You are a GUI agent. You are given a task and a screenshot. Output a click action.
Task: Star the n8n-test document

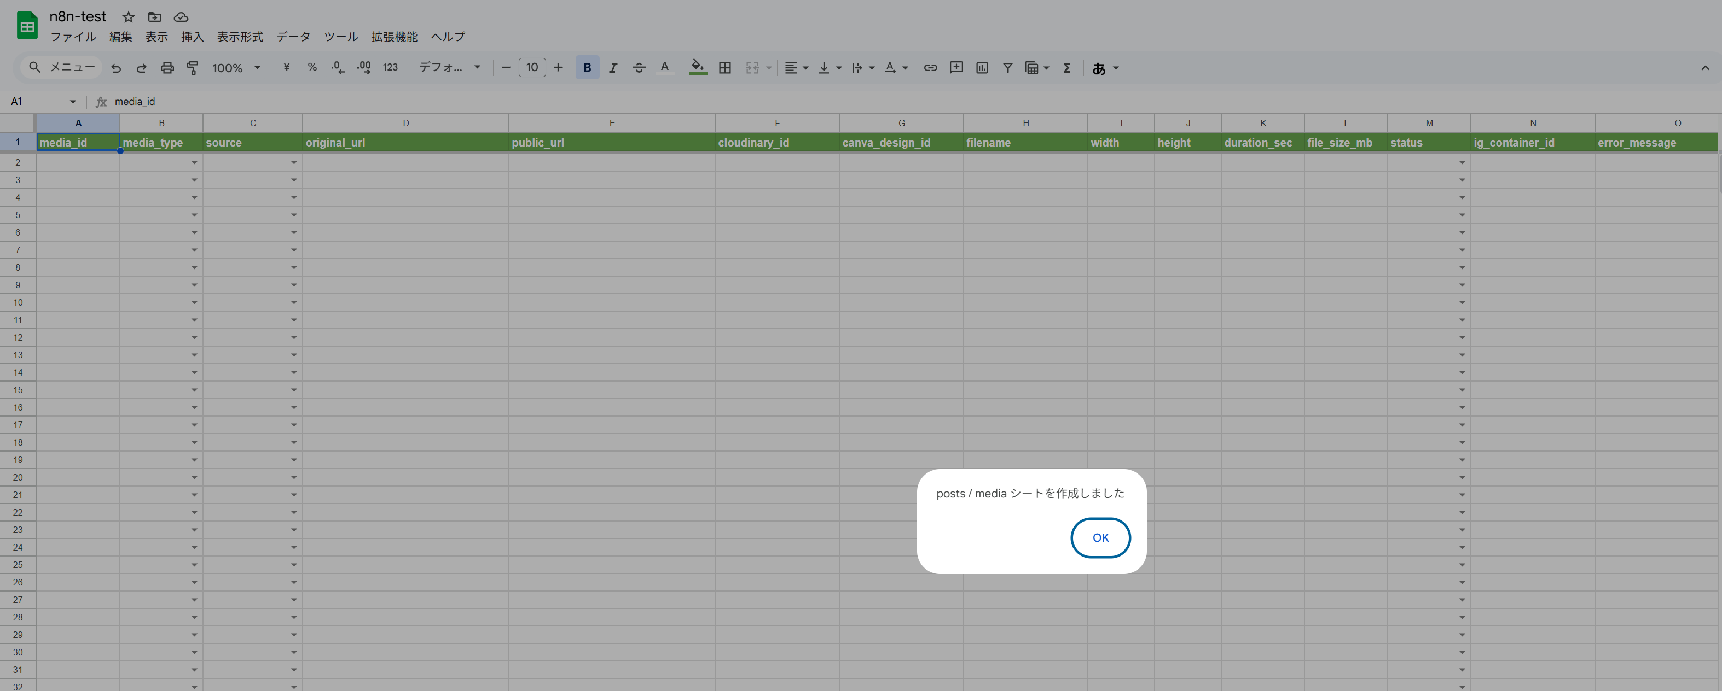pyautogui.click(x=129, y=17)
